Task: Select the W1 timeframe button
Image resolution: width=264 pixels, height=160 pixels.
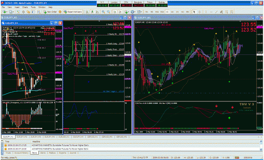Action: coord(182,12)
